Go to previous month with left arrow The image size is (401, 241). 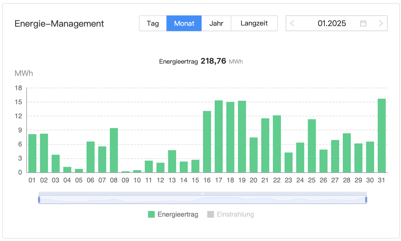coord(292,23)
